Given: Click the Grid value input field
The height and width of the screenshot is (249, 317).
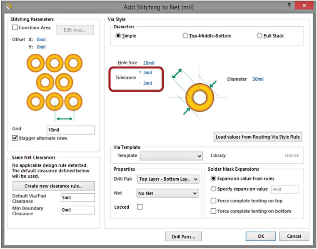Looking at the screenshot, I should [71, 130].
